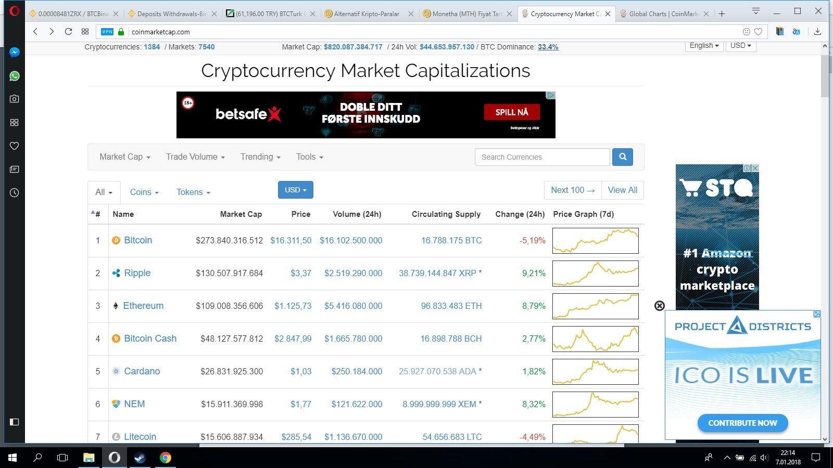This screenshot has height=468, width=833.
Task: Open Ethereum 7d price graph thumbnail
Action: 596,306
